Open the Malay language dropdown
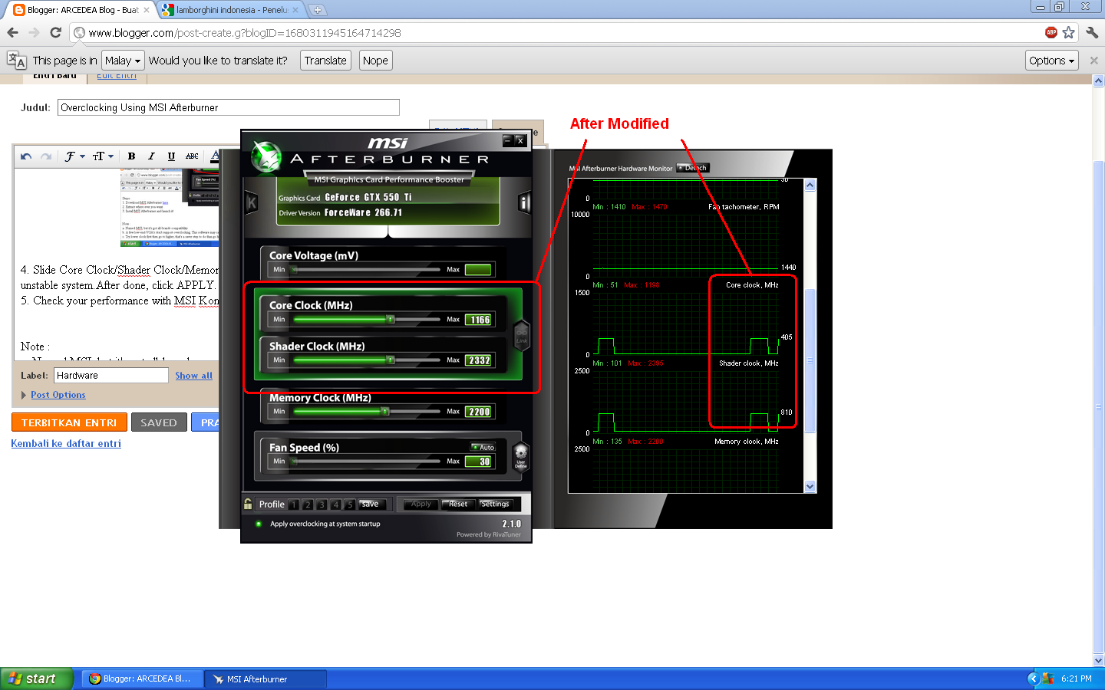 (x=123, y=61)
